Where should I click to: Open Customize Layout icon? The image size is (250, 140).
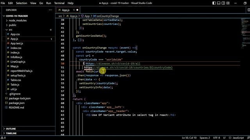[228, 3]
